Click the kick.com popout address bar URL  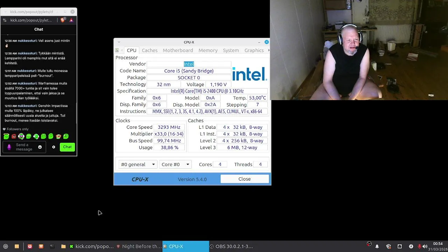pos(31,20)
